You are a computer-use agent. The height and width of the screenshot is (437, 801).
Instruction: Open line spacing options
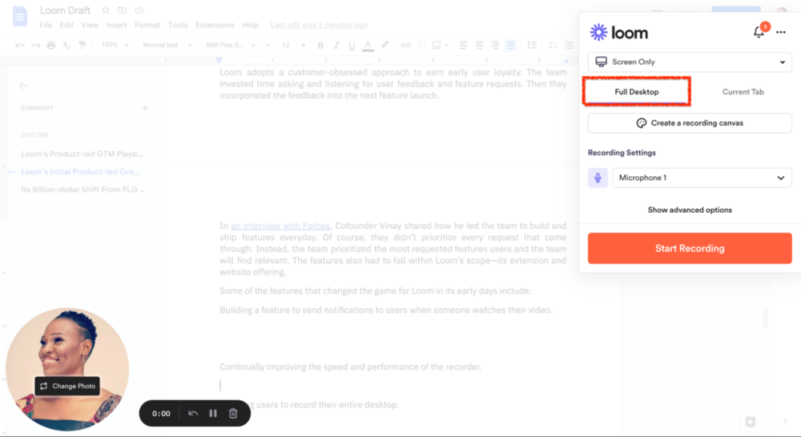click(x=532, y=45)
